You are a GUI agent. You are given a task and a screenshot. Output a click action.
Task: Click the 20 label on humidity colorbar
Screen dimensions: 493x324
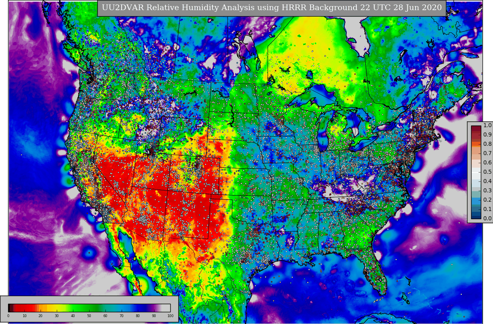click(41, 316)
